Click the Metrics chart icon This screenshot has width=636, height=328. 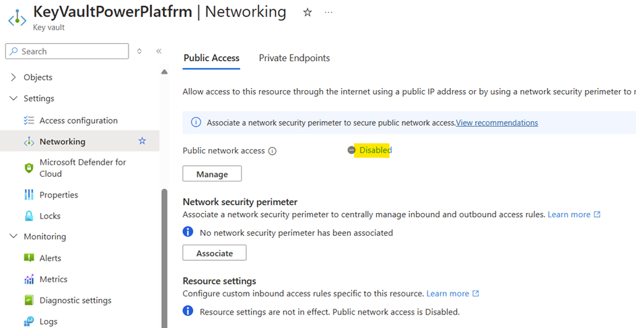click(29, 280)
